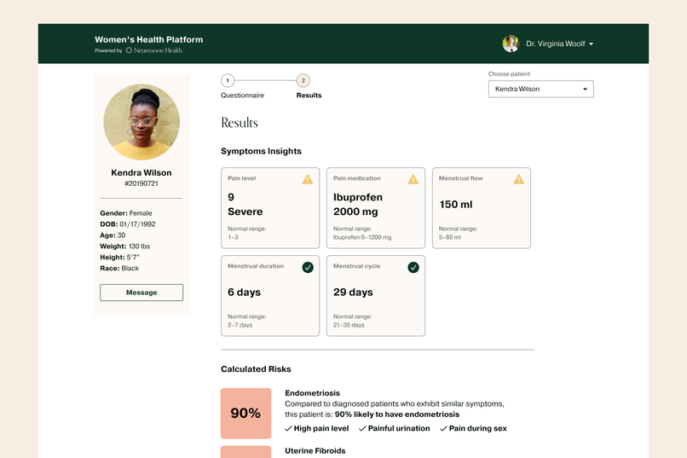The height and width of the screenshot is (458, 687).
Task: Go to step 1 Questionnaire circle
Action: (228, 81)
